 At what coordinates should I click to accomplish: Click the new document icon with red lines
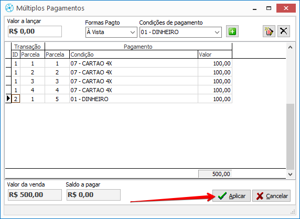(269, 31)
